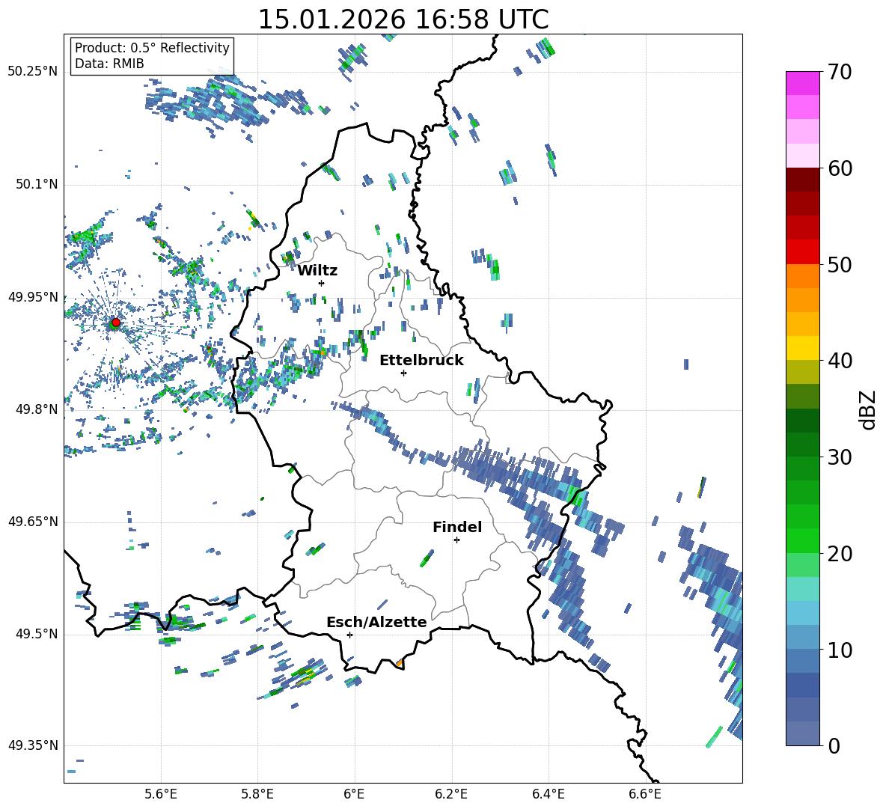This screenshot has width=886, height=809.
Task: Click the 50.25°N latitude tick label
Action: [x=33, y=72]
